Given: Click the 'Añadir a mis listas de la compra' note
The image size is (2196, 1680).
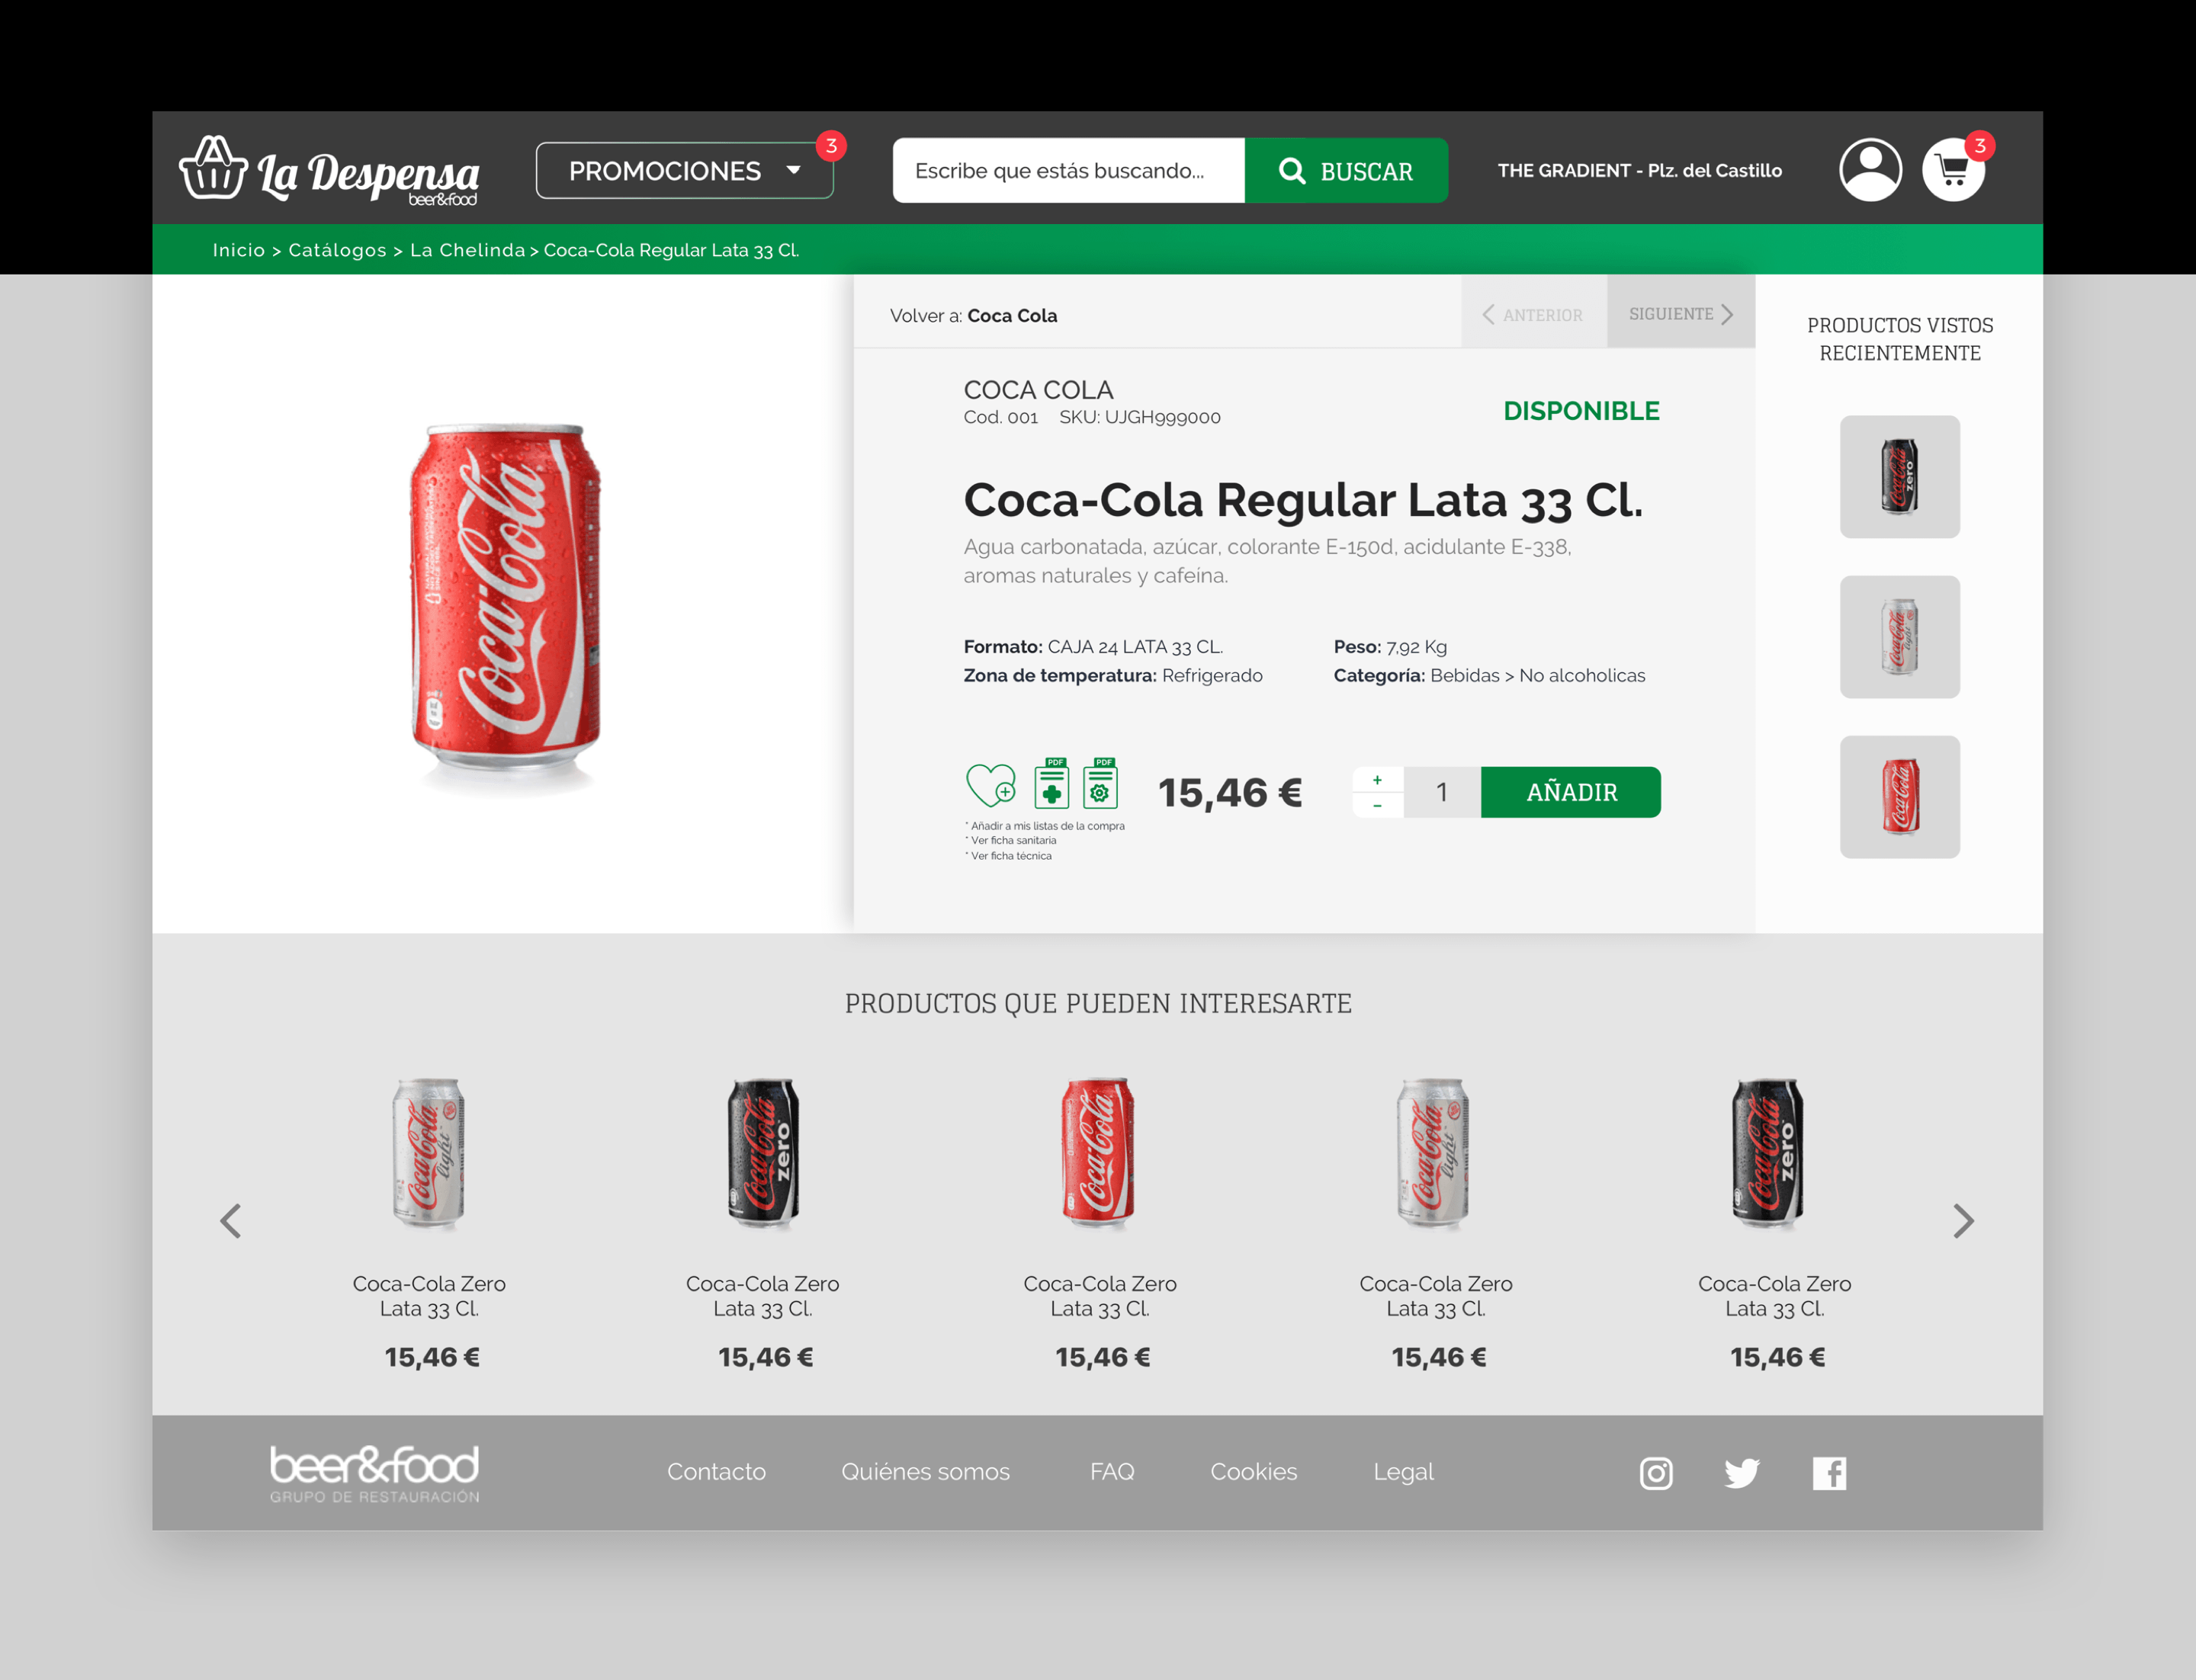Looking at the screenshot, I should pos(1045,826).
